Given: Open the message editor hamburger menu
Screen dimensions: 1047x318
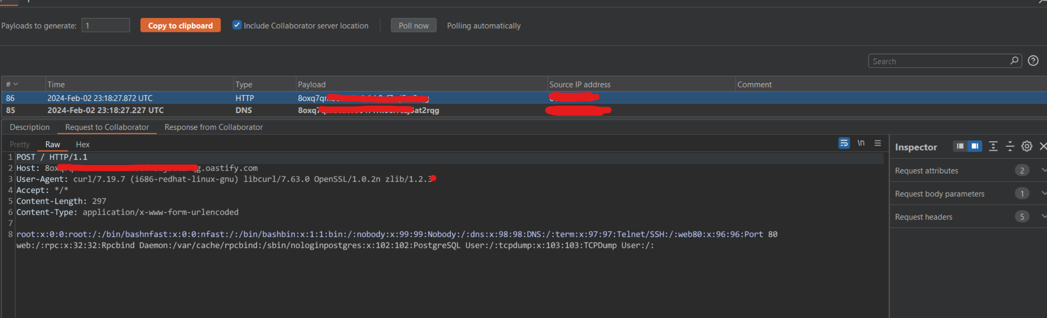Looking at the screenshot, I should click(878, 143).
